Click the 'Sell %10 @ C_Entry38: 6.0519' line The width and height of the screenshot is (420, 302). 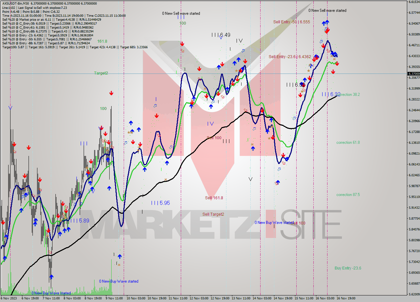click(x=50, y=23)
